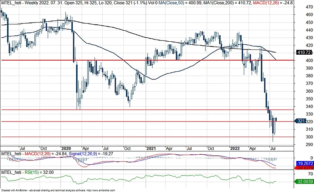Click the 70 level label in RSI pane
Viewport: 314px width, 192px height.
[311, 174]
